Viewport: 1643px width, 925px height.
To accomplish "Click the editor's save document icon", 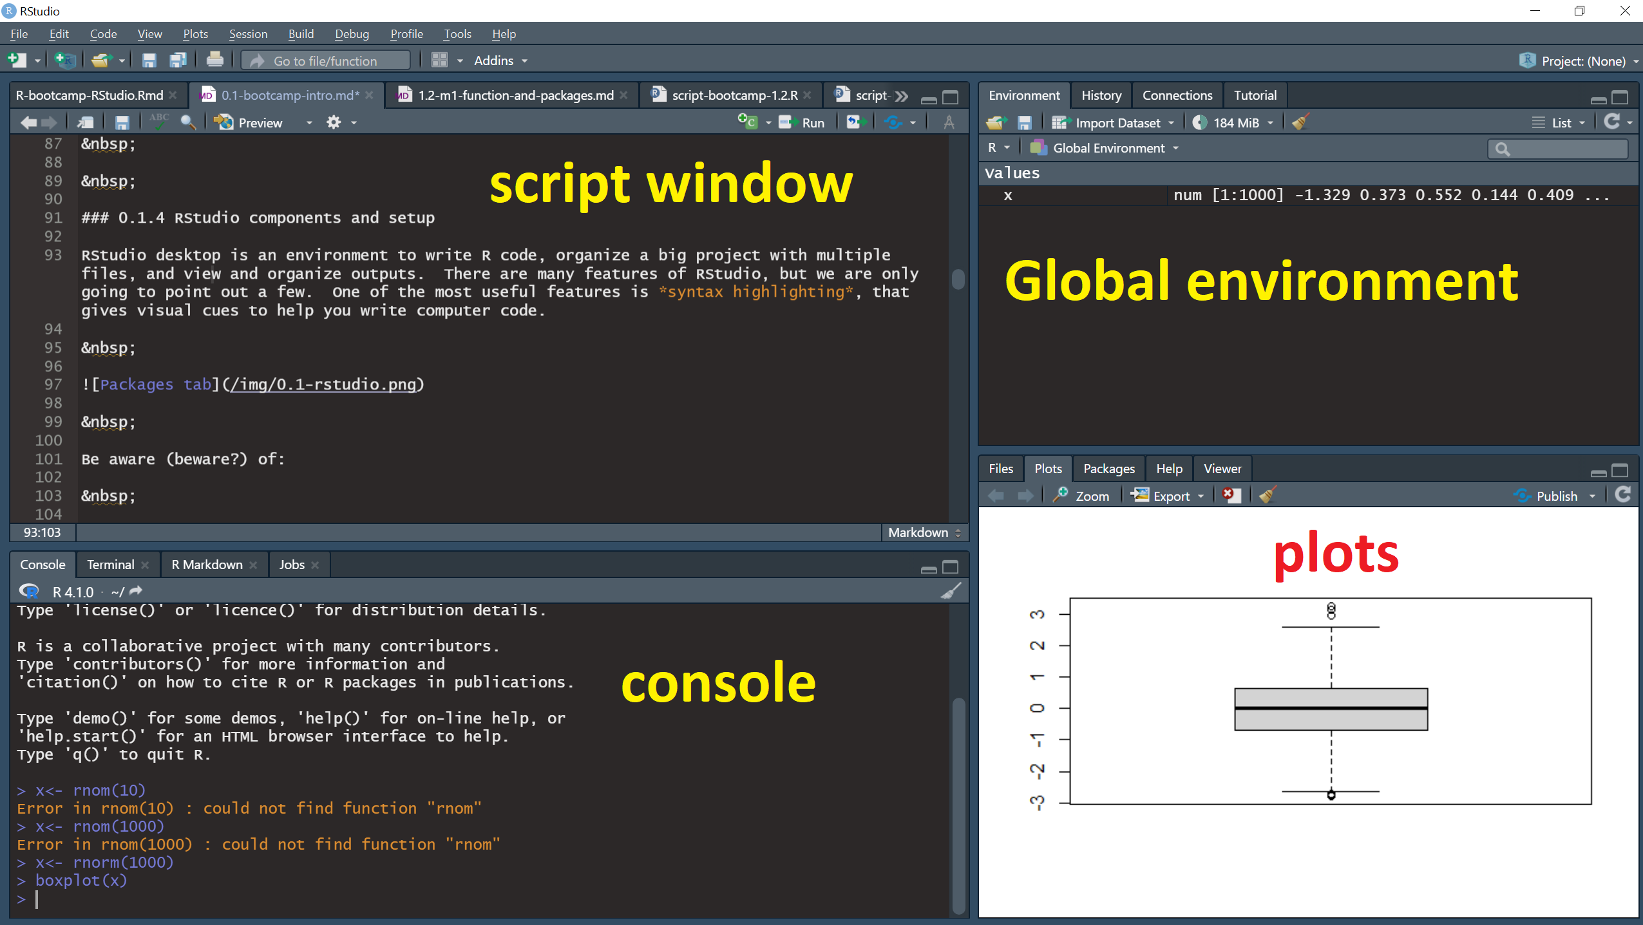I will tap(122, 122).
